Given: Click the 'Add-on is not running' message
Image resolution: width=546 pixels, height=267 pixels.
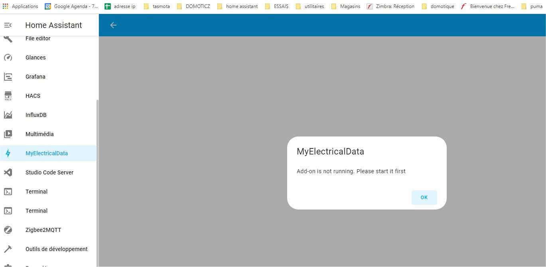Looking at the screenshot, I should (x=351, y=171).
